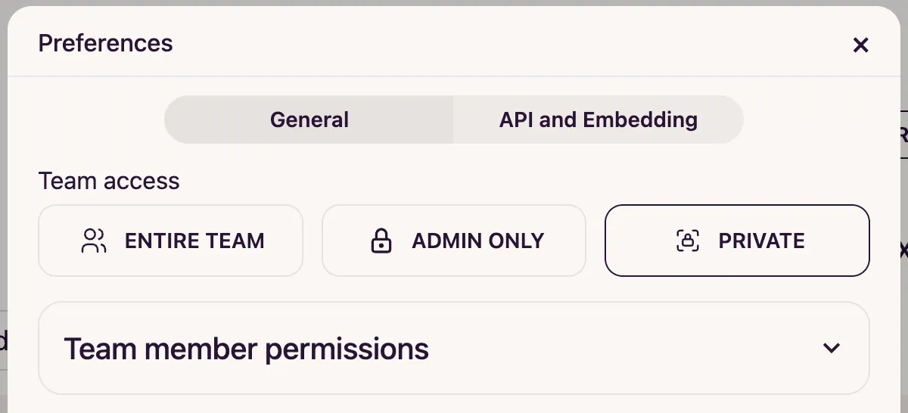908x413 pixels.
Task: Click the chevron beside Team member permissions
Action: point(832,348)
